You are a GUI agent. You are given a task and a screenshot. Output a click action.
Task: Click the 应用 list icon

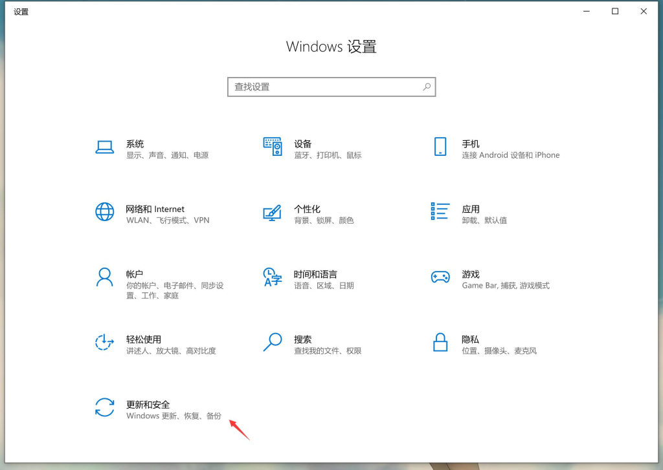click(440, 211)
